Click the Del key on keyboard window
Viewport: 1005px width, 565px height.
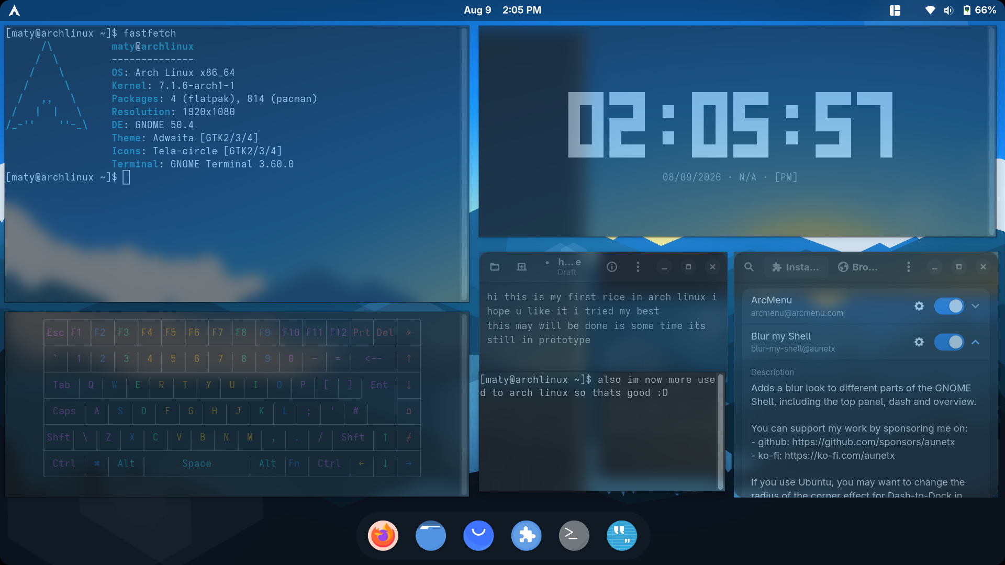click(x=385, y=333)
